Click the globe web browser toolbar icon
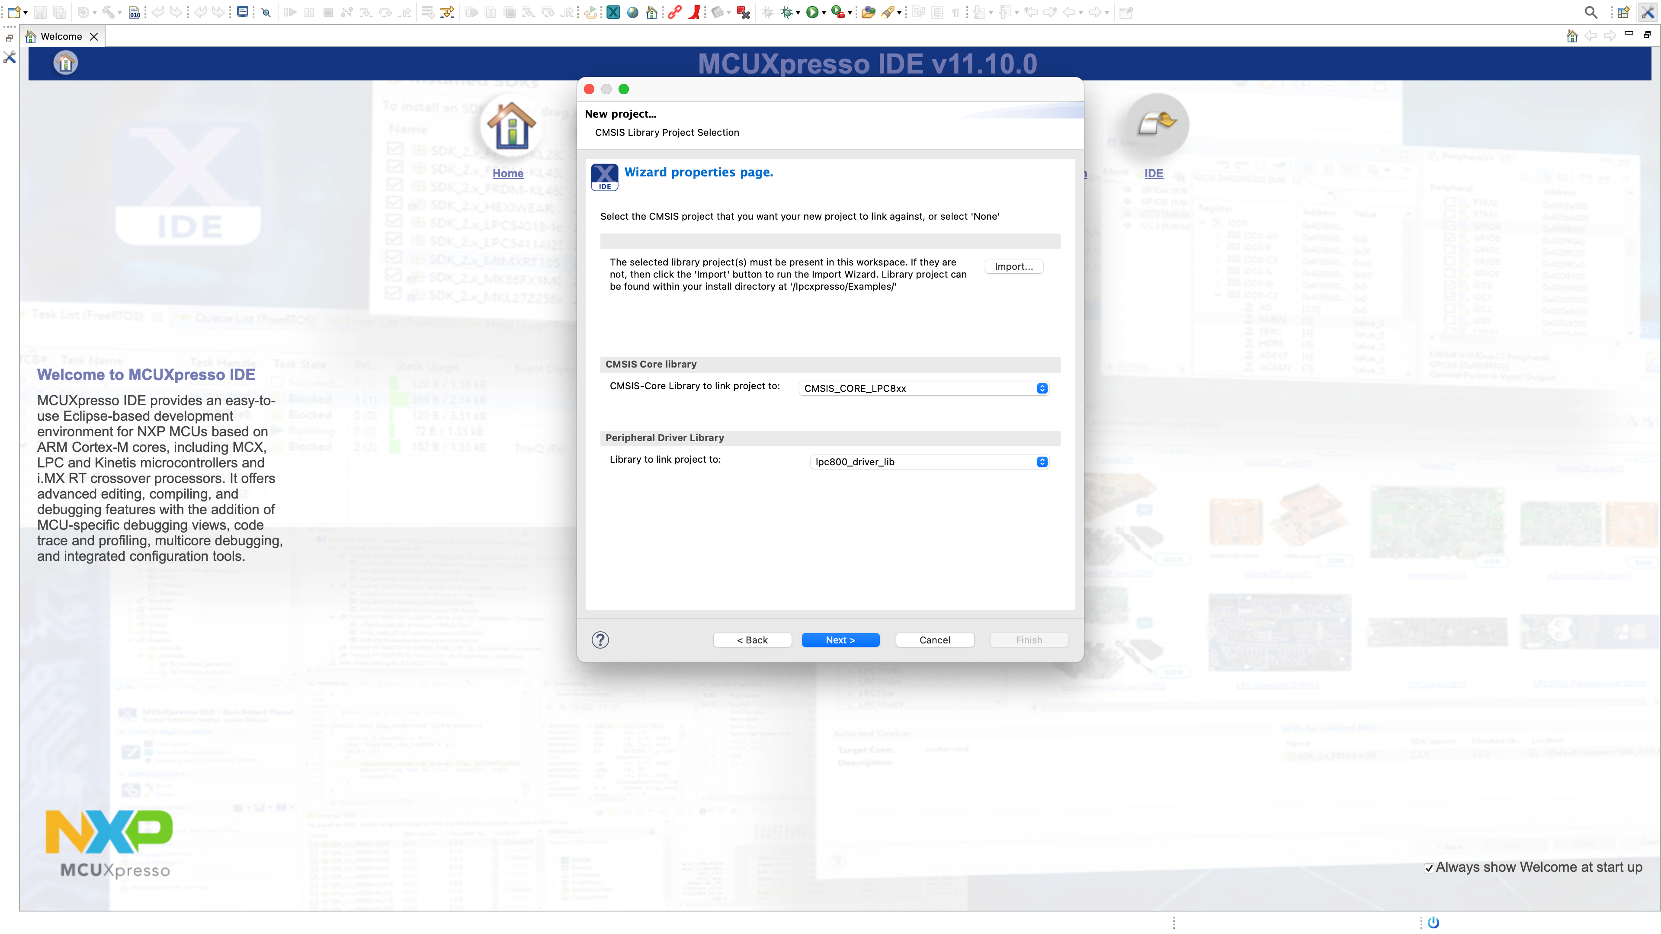The width and height of the screenshot is (1661, 934). click(x=632, y=12)
